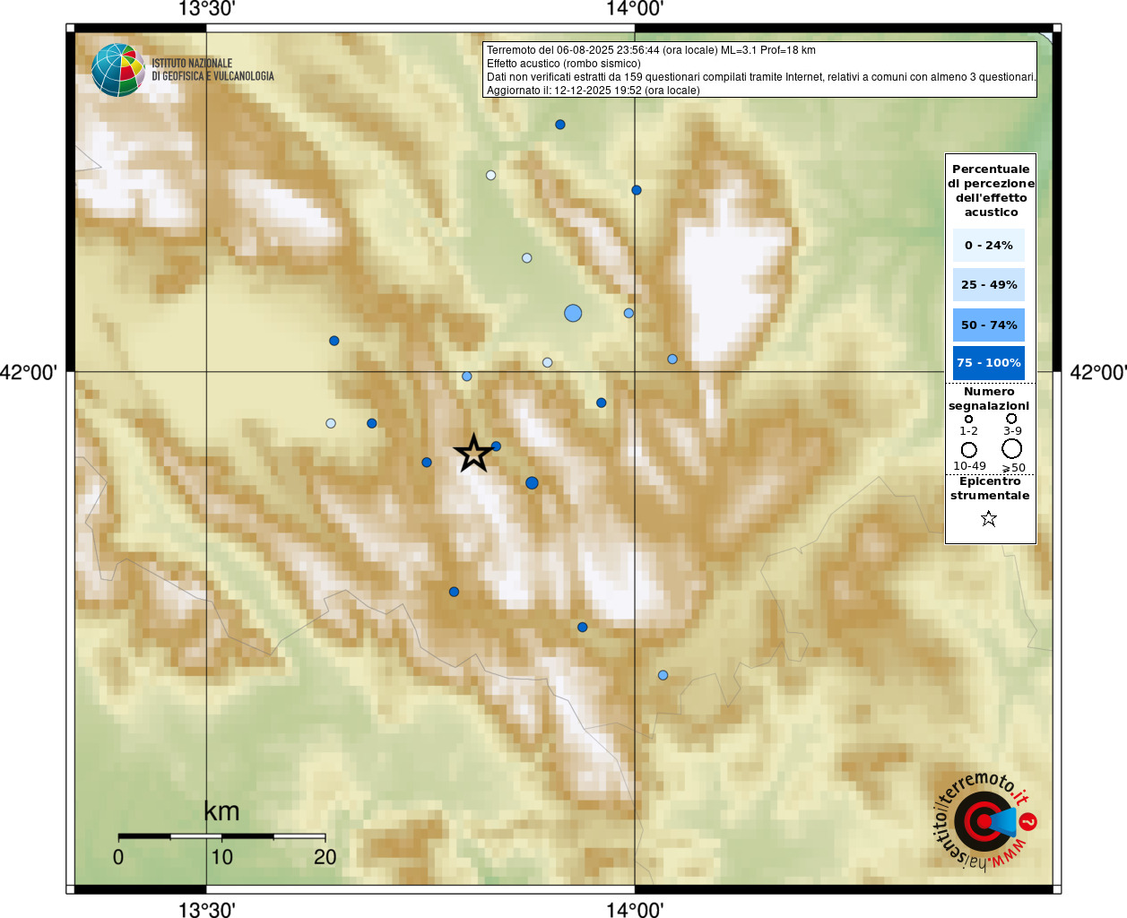The width and height of the screenshot is (1127, 918).
Task: Select the southernmost blue marker on the map
Action: (x=663, y=675)
